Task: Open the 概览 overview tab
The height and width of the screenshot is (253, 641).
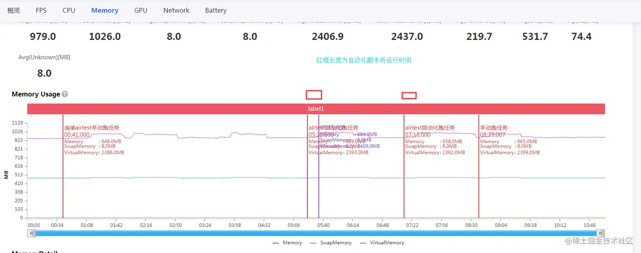Action: coord(14,10)
